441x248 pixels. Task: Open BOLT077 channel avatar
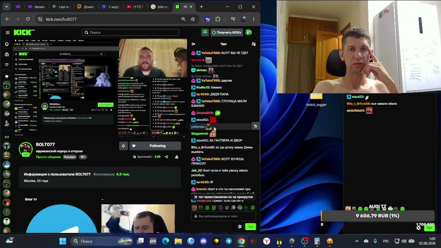pyautogui.click(x=25, y=149)
